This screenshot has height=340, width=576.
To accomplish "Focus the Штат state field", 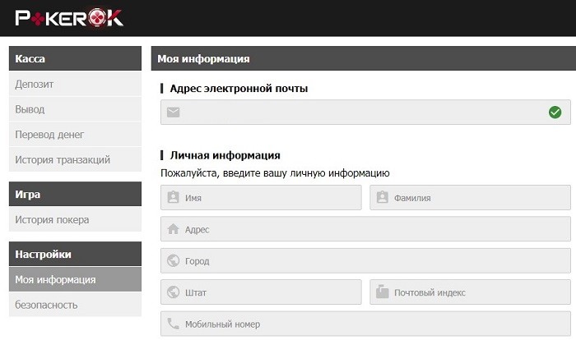I will click(x=261, y=292).
